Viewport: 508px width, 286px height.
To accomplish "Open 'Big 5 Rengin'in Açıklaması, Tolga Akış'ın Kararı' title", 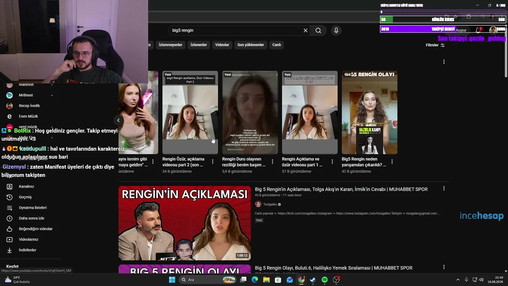I will pyautogui.click(x=341, y=189).
